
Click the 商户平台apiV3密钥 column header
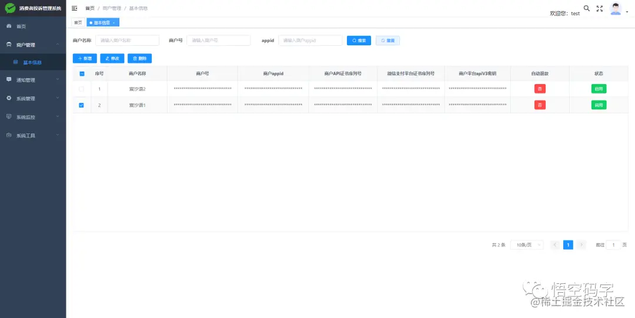point(477,73)
